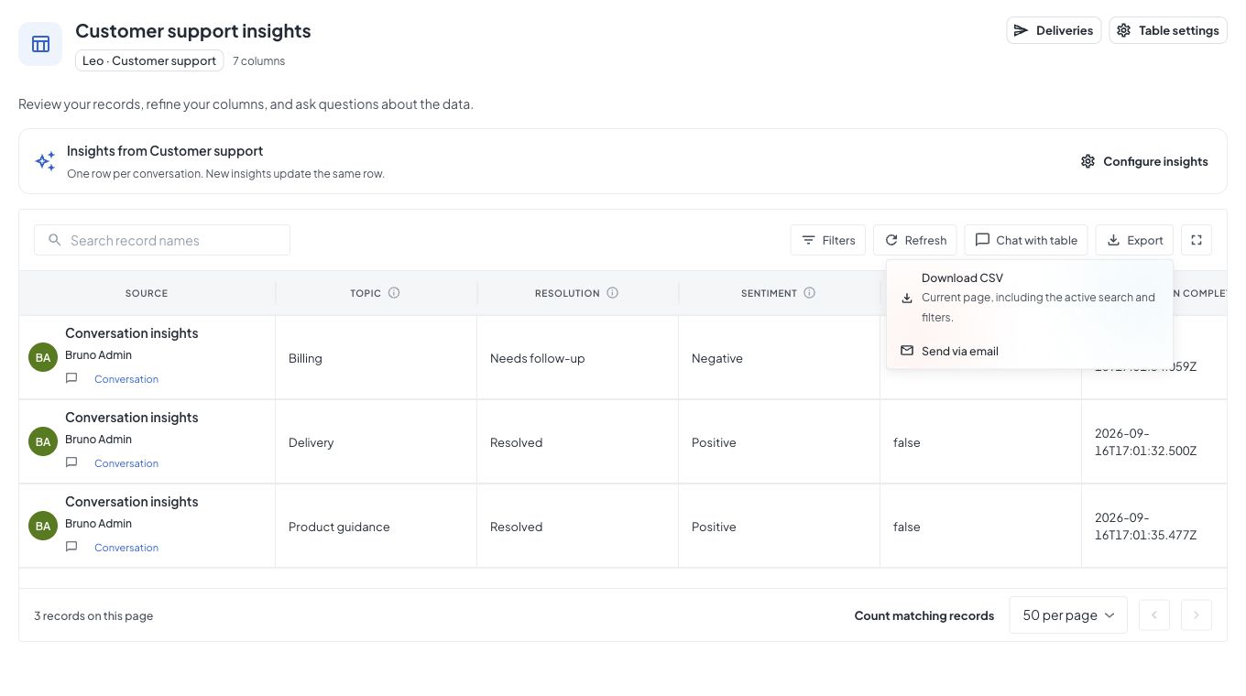Show info for the Resolution column
Viewport: 1246px width, 696px height.
coord(613,293)
